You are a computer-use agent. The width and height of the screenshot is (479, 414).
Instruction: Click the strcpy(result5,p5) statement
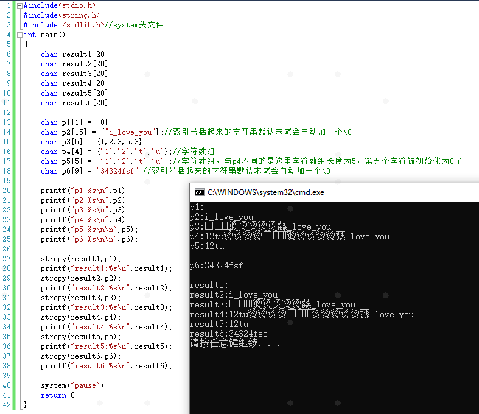[81, 337]
